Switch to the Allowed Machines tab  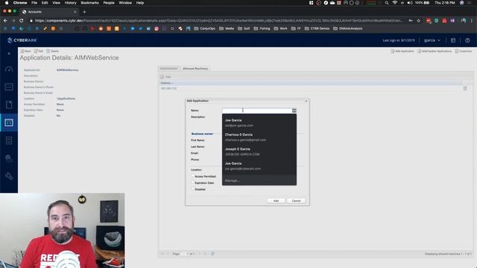(x=195, y=68)
